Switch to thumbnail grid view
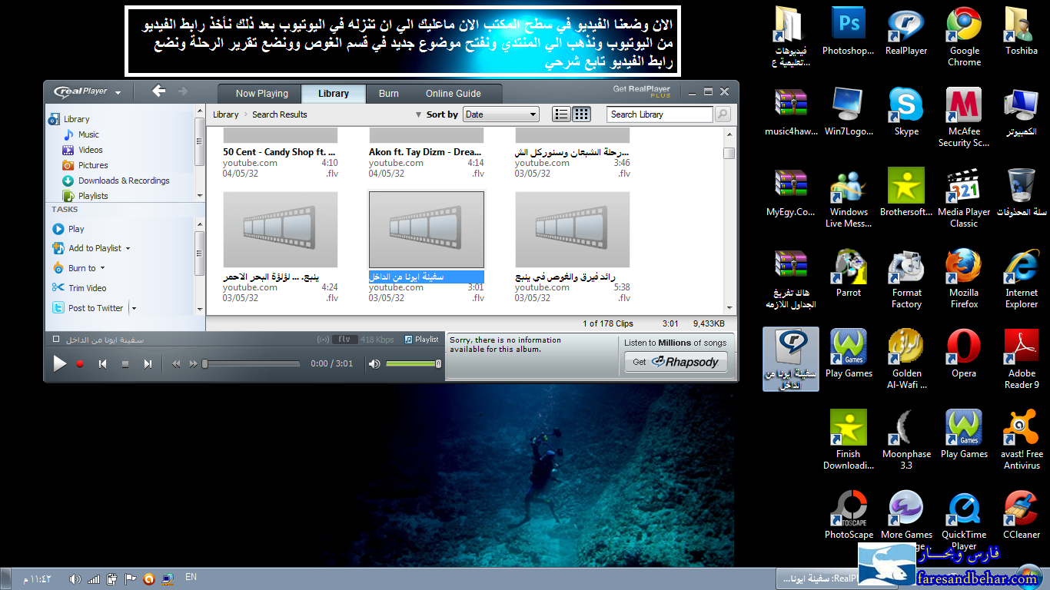Screen dimensions: 1050x590 pyautogui.click(x=582, y=114)
